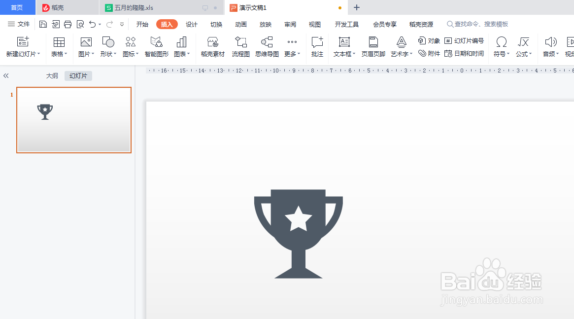Expand the 图表 dropdown arrow
The image size is (574, 319).
click(189, 54)
